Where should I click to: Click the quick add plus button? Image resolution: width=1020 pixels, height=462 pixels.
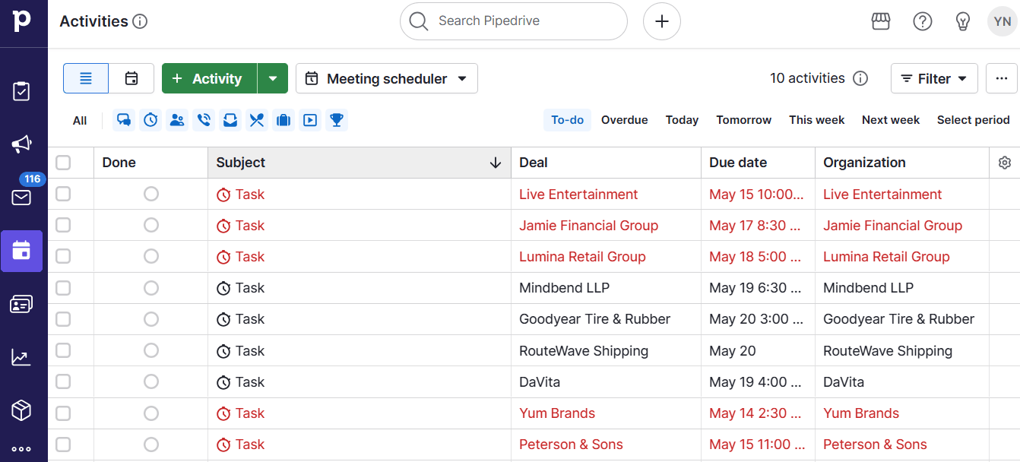[x=662, y=21]
